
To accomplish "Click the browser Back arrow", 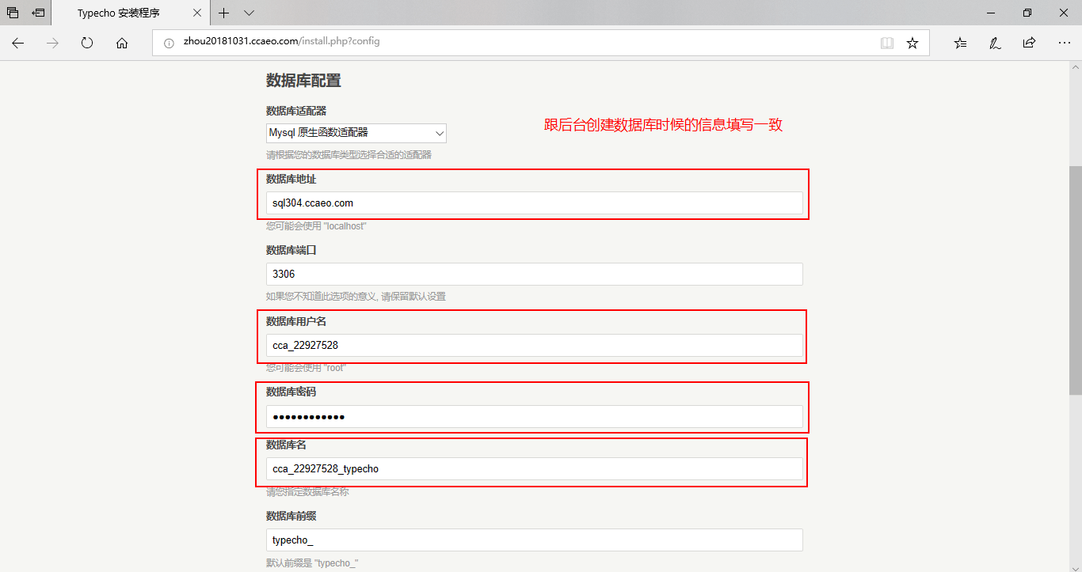I will (17, 43).
